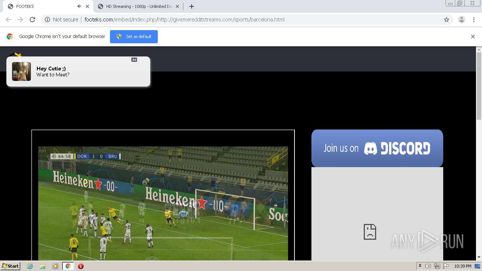Click the Chrome logo in the info bar

click(10, 37)
